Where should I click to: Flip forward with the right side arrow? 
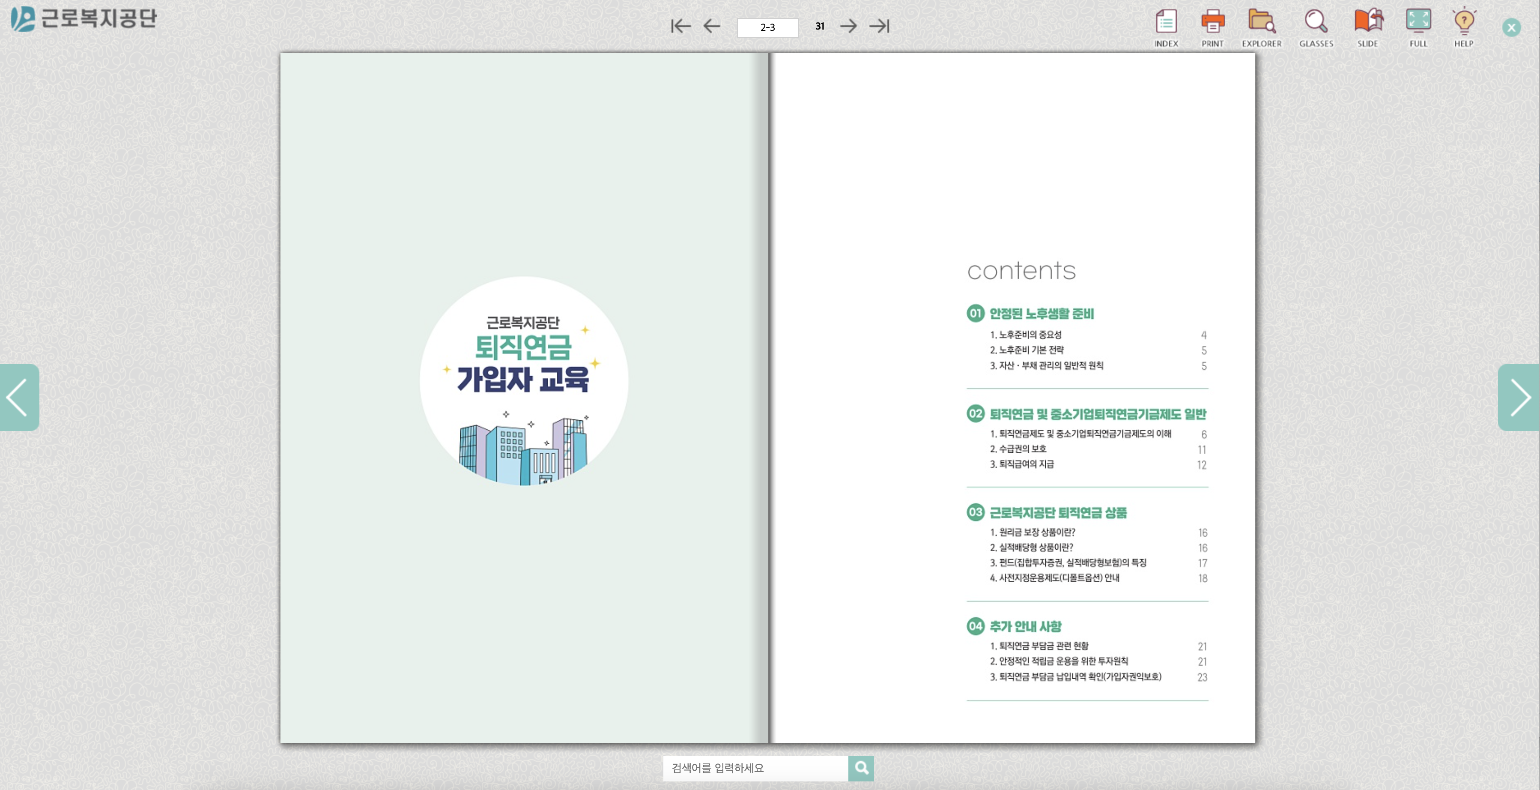click(1519, 397)
